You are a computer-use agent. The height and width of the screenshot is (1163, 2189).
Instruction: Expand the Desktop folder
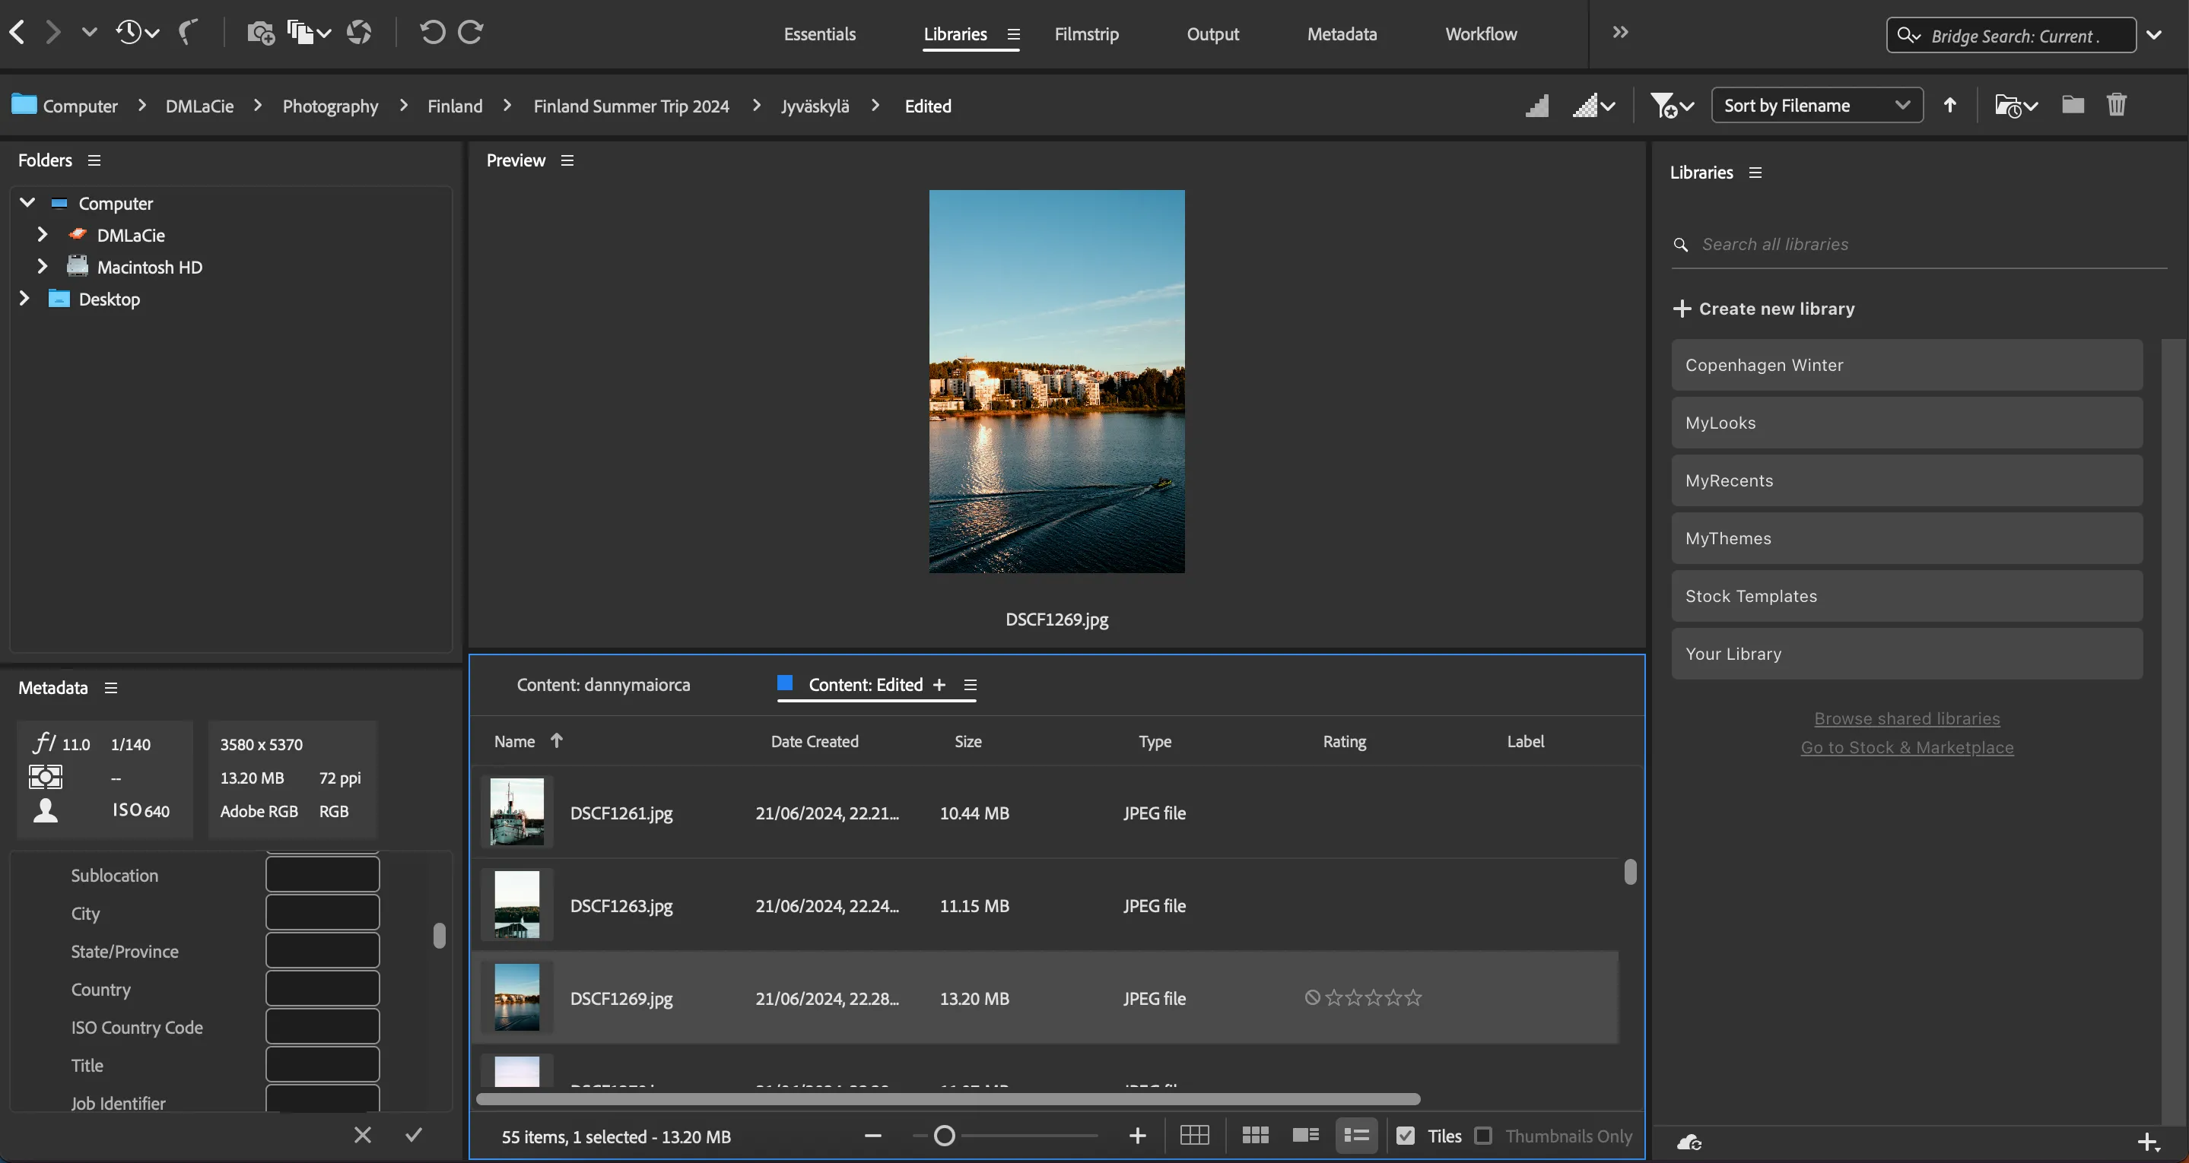pos(23,298)
